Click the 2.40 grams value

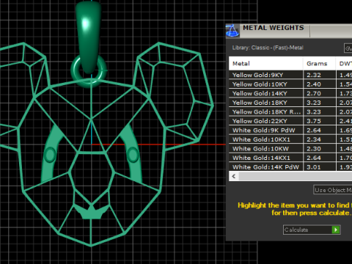pyautogui.click(x=314, y=84)
